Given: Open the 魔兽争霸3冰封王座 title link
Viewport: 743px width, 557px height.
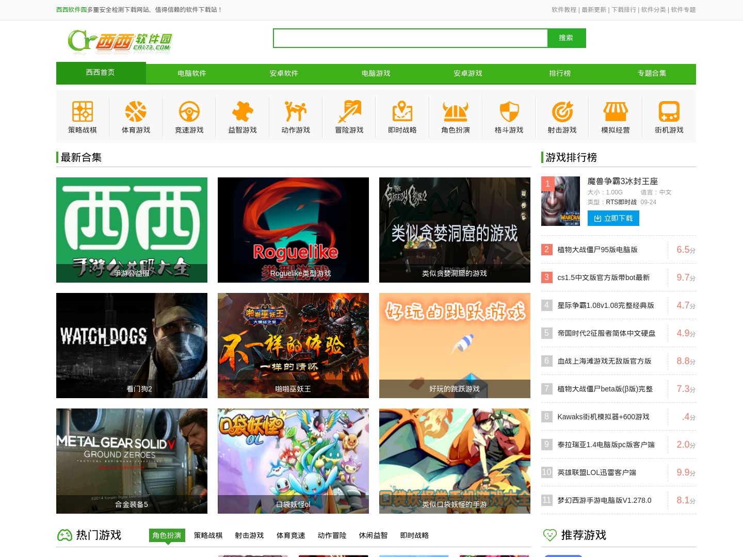Looking at the screenshot, I should [623, 181].
